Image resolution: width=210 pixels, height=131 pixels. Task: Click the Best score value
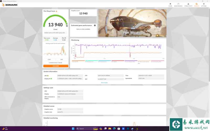point(64,40)
